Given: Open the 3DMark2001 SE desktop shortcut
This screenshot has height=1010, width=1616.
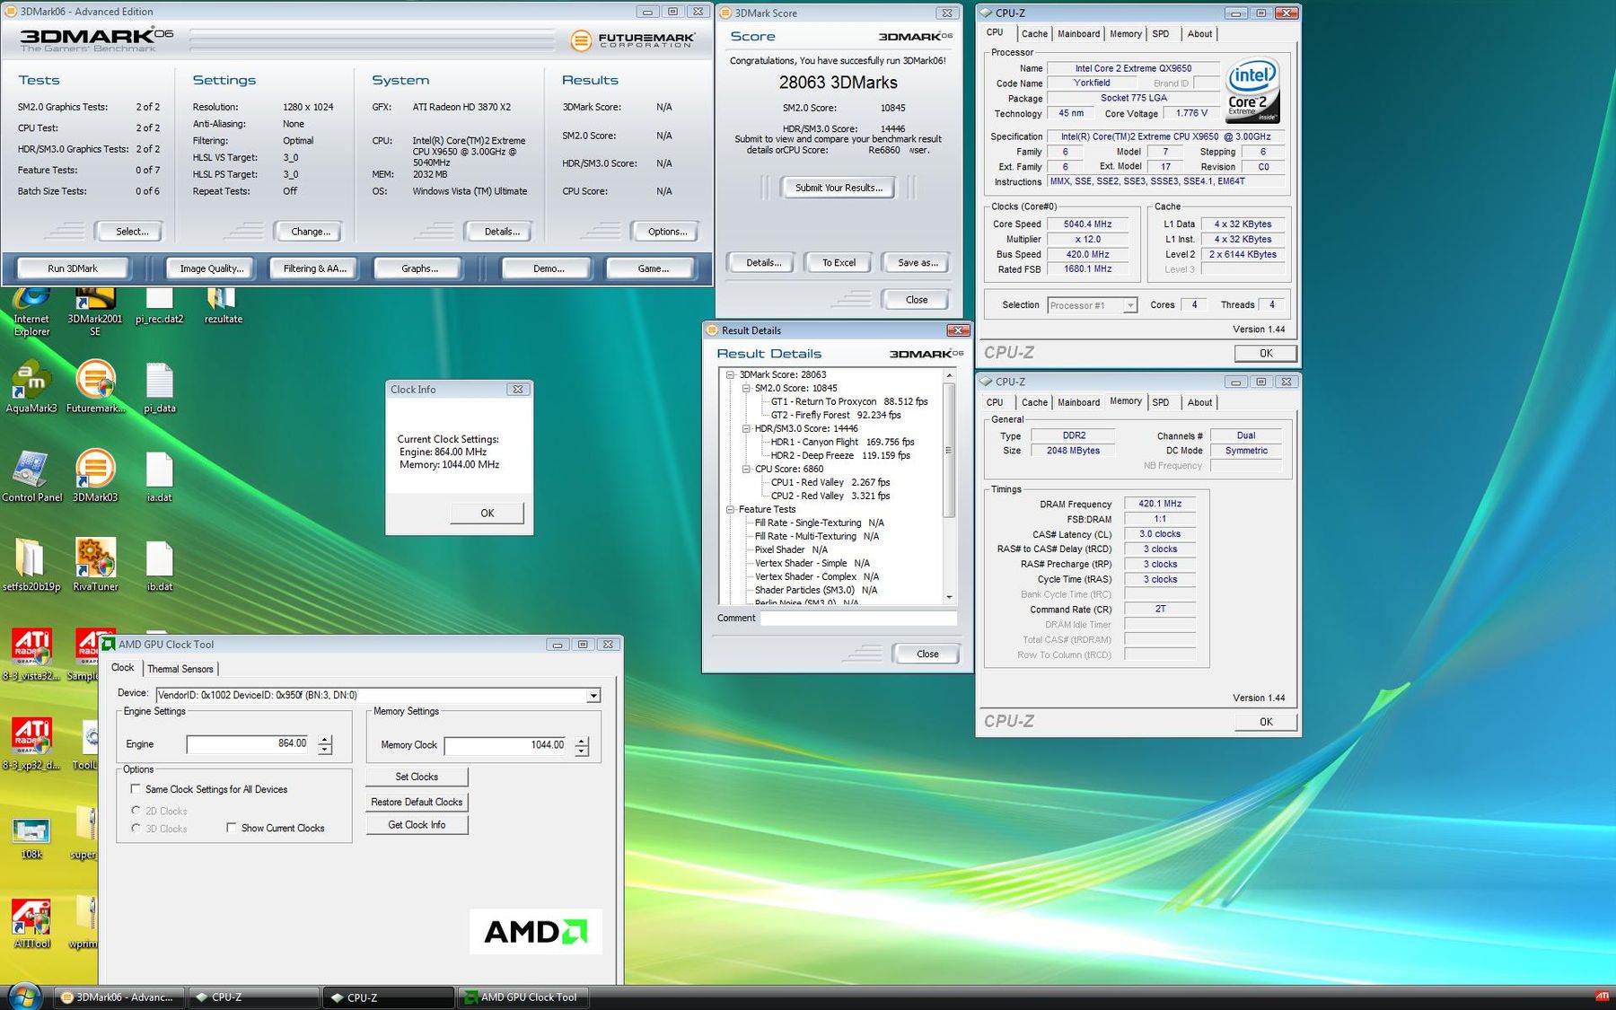Looking at the screenshot, I should [x=95, y=312].
